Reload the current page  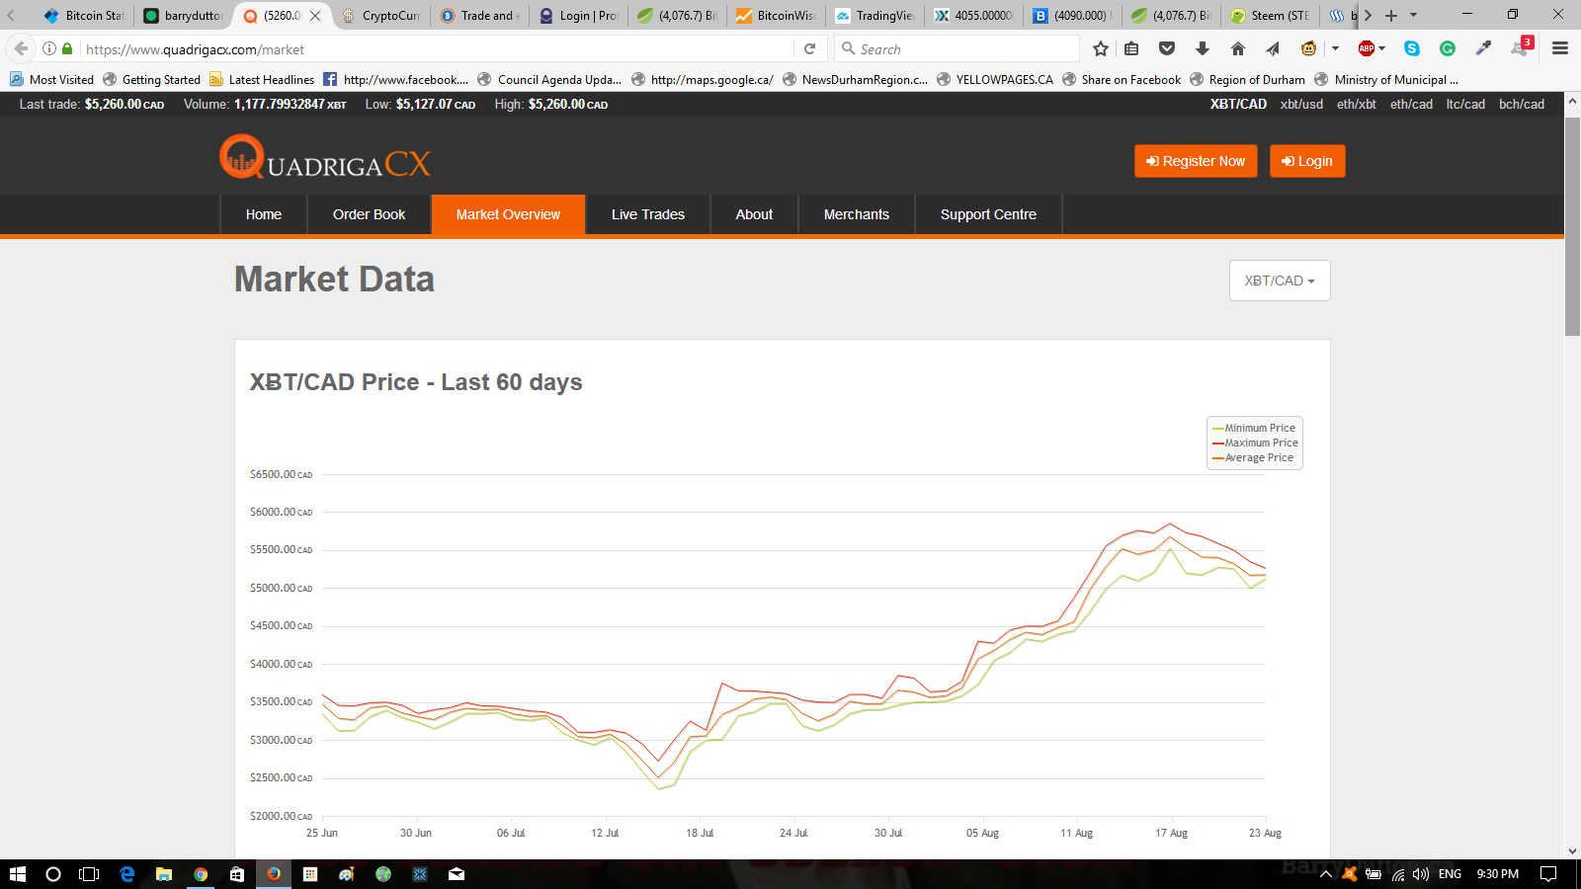tap(809, 48)
